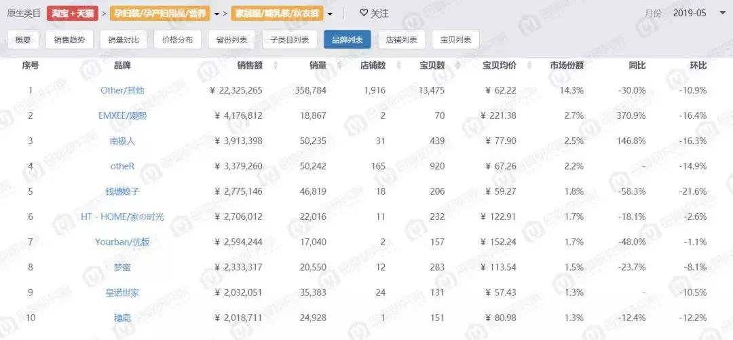Sort by 销量 using its sort arrows
Screen dimensions: 733x340
point(339,66)
